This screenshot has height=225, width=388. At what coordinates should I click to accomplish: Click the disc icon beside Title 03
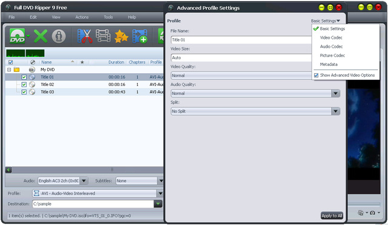[32, 92]
